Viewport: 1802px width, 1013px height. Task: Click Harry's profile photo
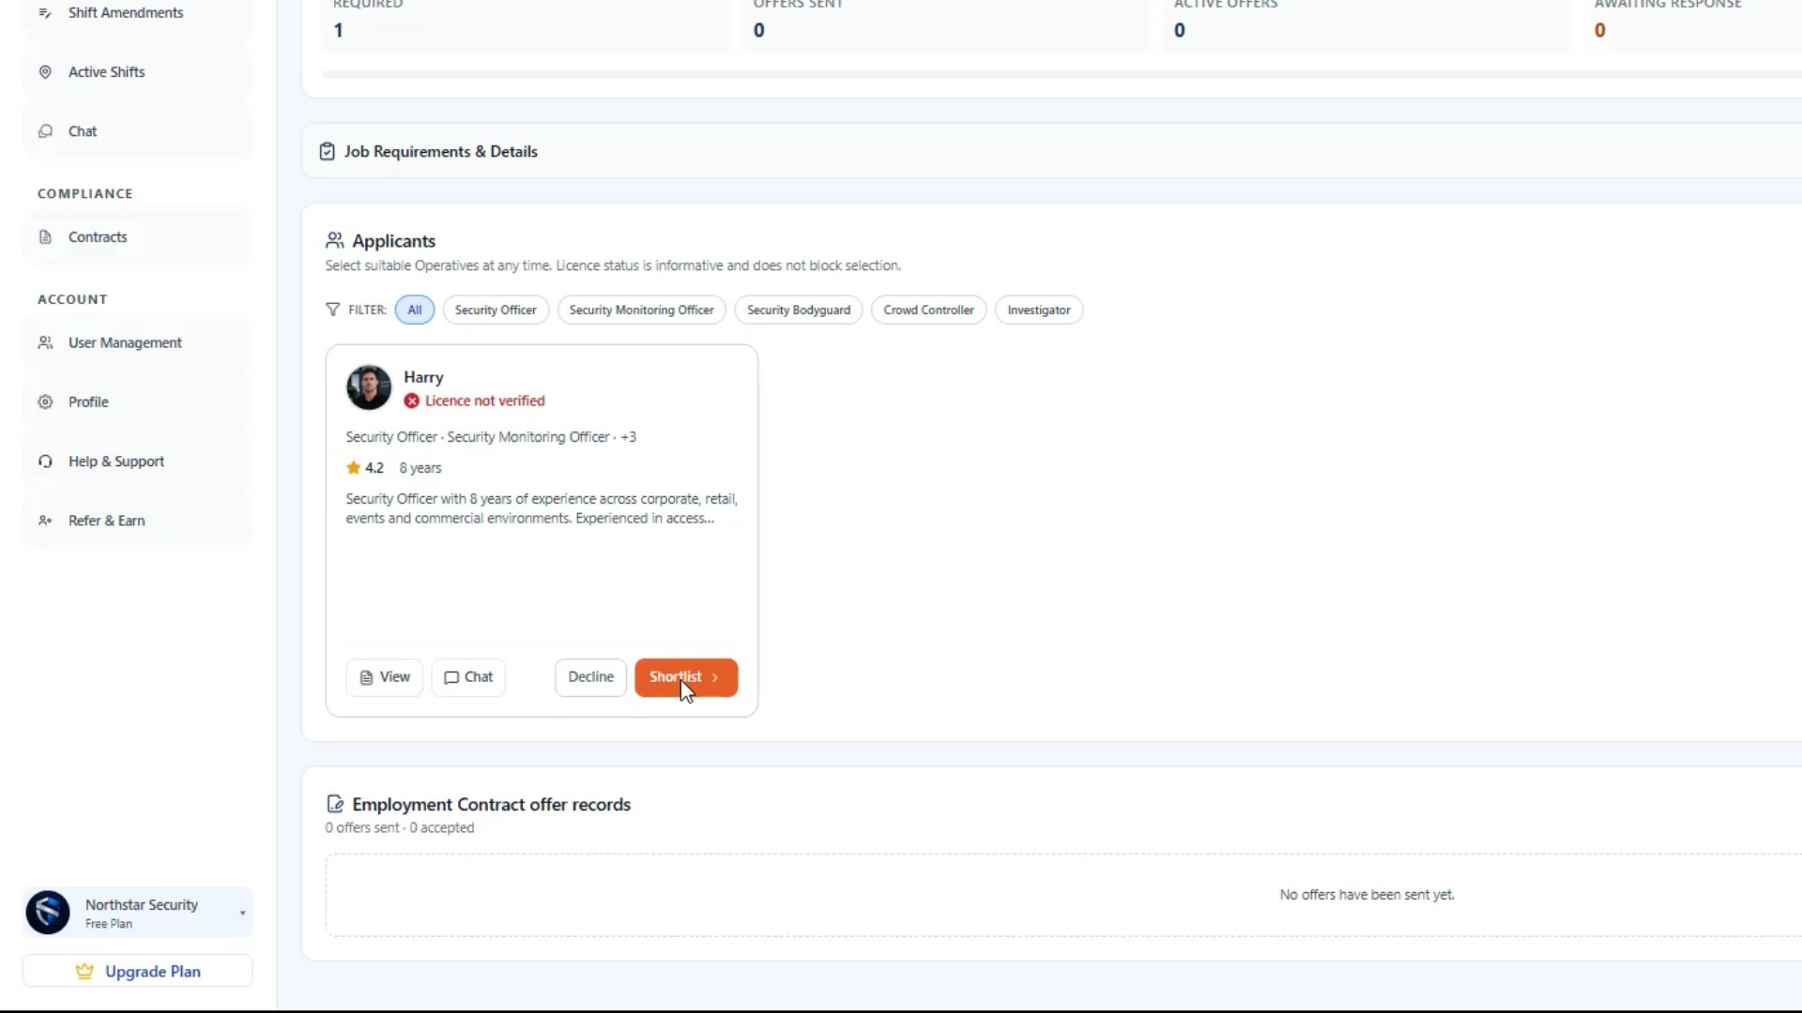(x=369, y=387)
